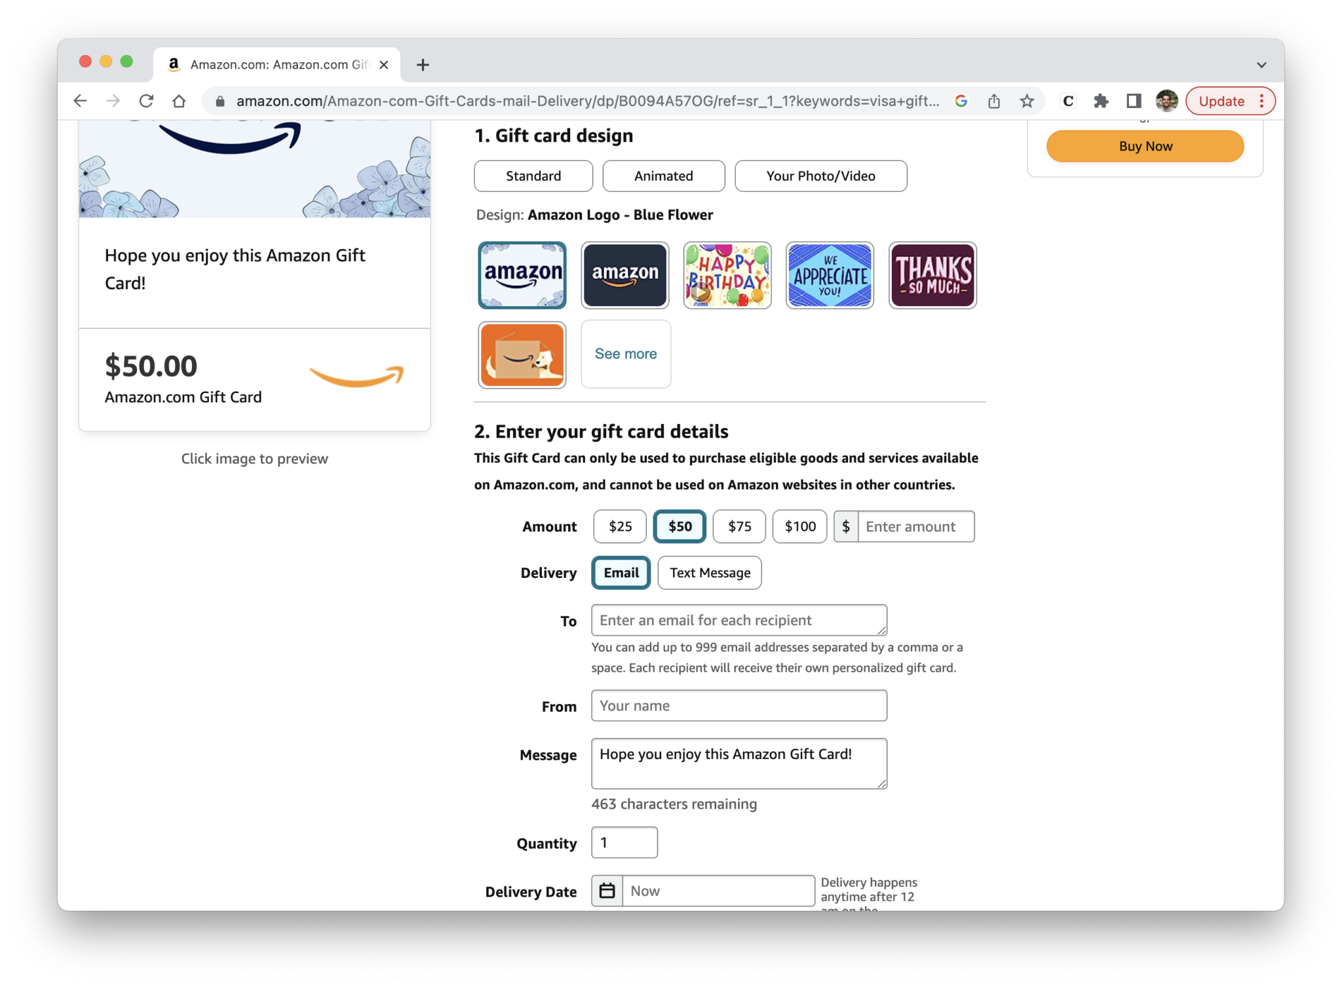
Task: Select the Amazon dark background card design
Action: [x=623, y=274]
